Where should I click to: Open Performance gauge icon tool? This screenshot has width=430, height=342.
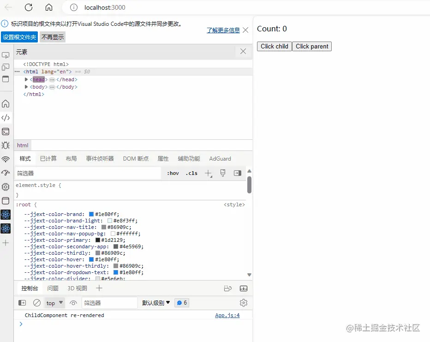pyautogui.click(x=6, y=173)
